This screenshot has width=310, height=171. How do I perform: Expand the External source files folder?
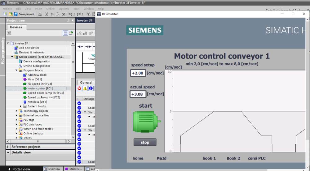(x=17, y=115)
